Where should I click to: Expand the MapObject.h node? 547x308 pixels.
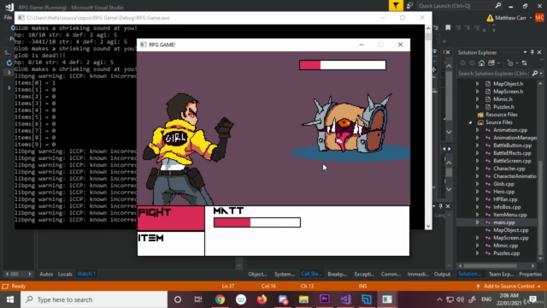pos(477,84)
